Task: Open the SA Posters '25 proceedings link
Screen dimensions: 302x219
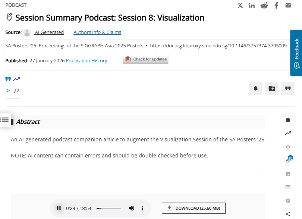Action: pos(74,46)
